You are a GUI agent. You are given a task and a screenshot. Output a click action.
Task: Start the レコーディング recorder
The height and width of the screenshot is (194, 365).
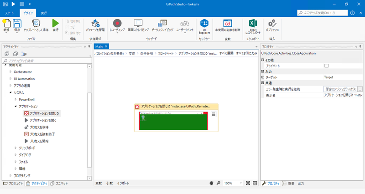117,26
